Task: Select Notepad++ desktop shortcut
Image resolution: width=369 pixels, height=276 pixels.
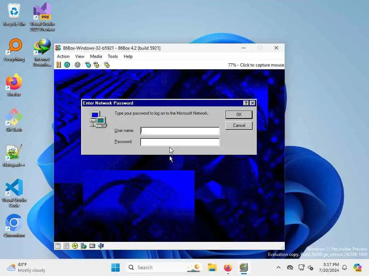Action: (14, 155)
